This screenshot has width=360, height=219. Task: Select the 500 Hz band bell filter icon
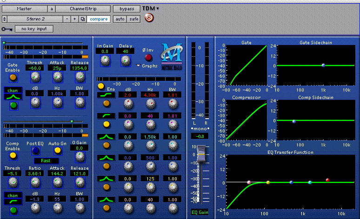tap(106, 158)
